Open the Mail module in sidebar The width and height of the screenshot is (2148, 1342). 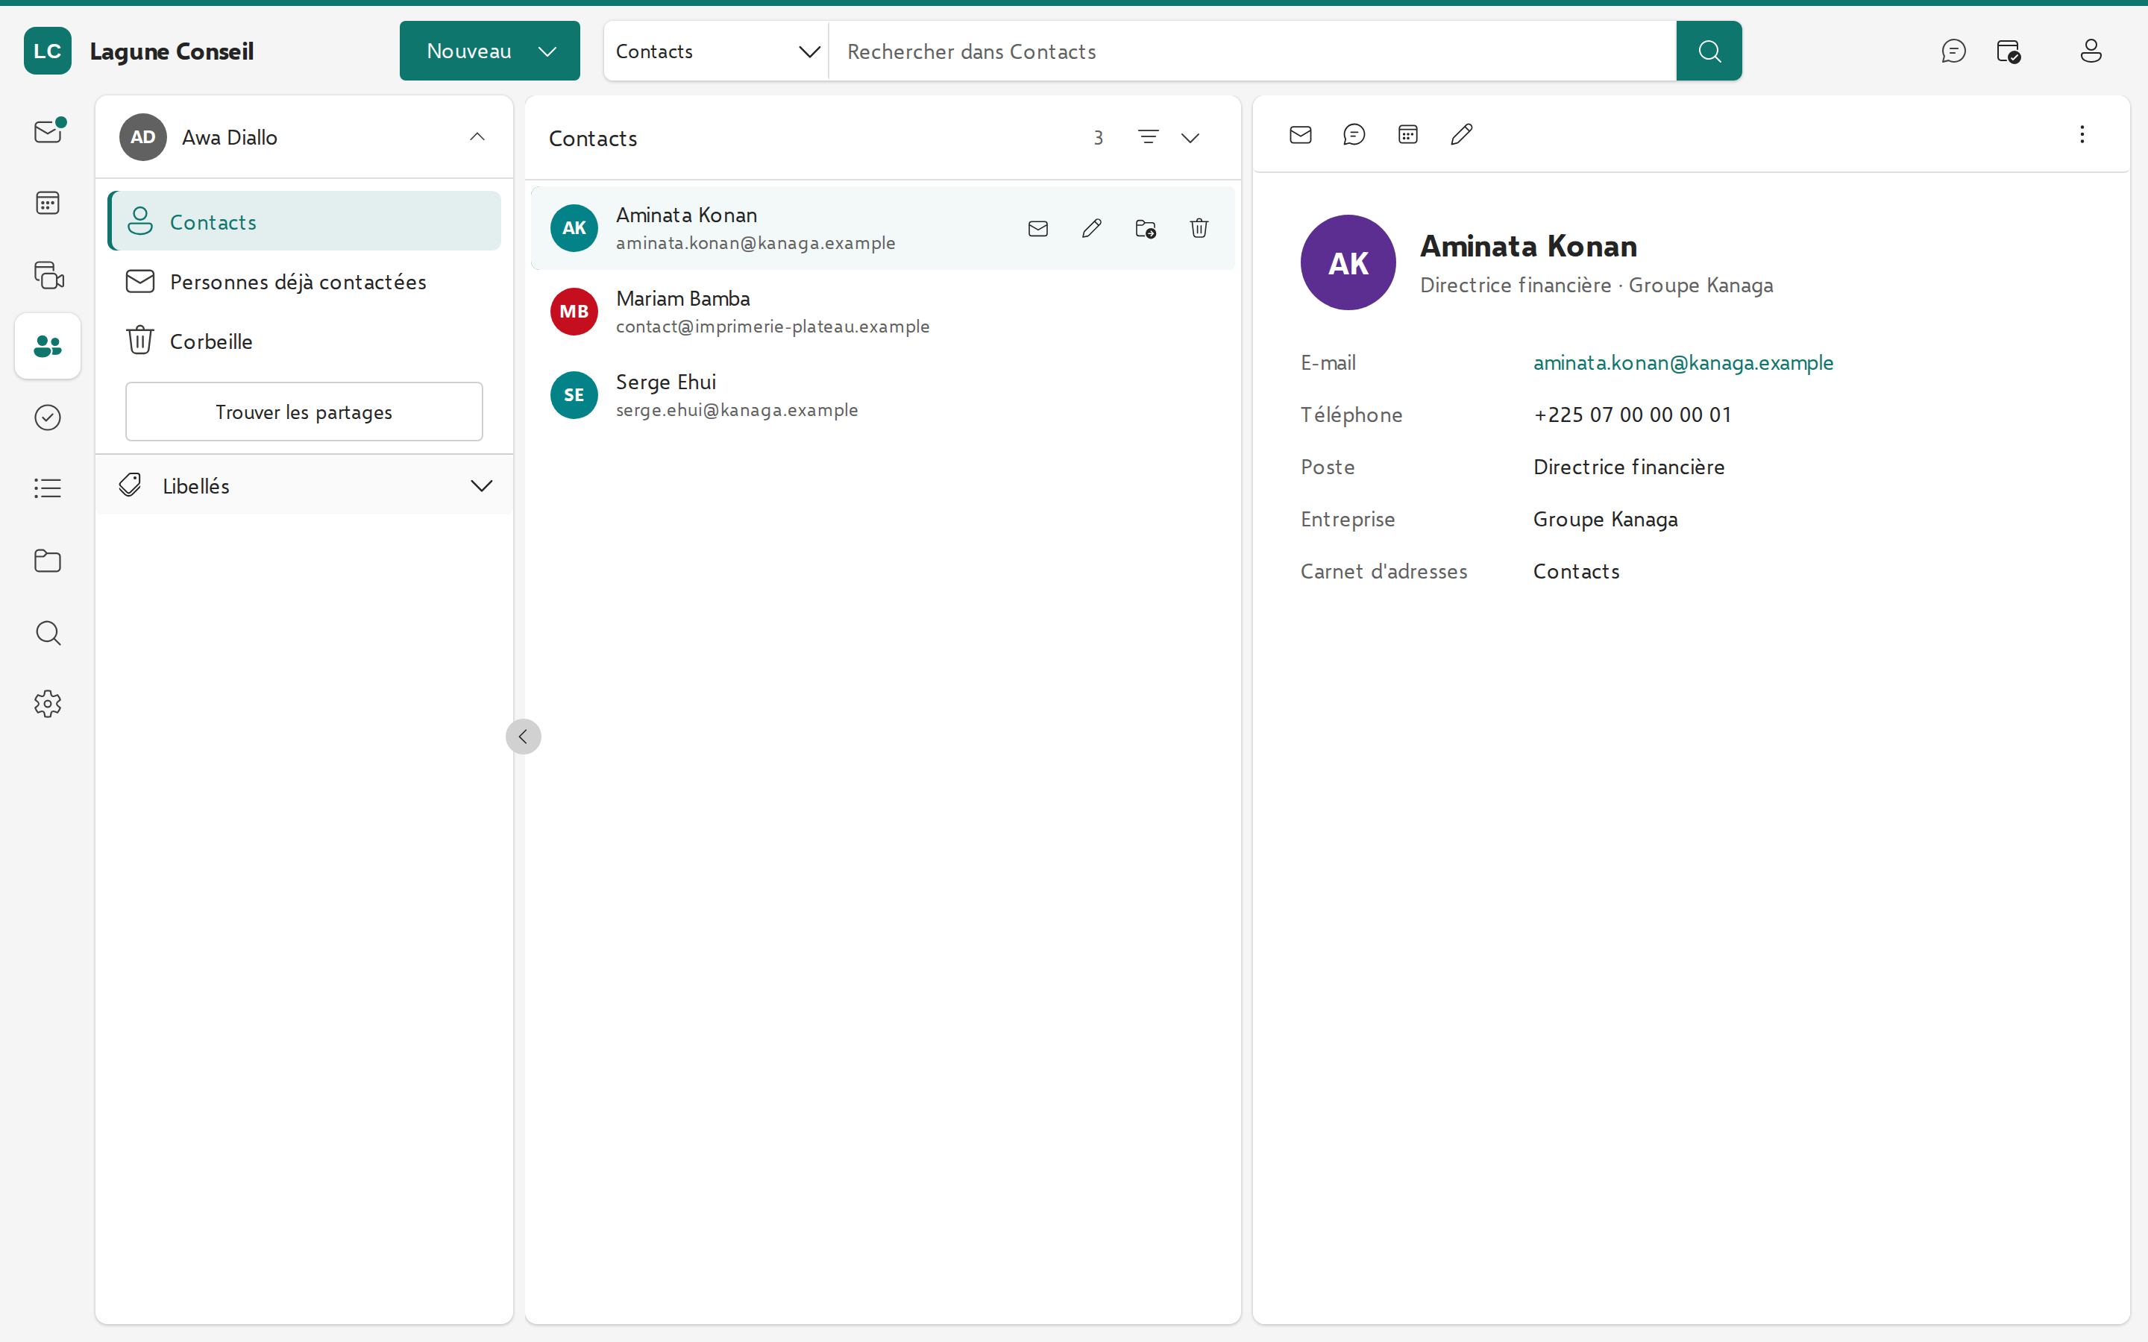pyautogui.click(x=48, y=132)
